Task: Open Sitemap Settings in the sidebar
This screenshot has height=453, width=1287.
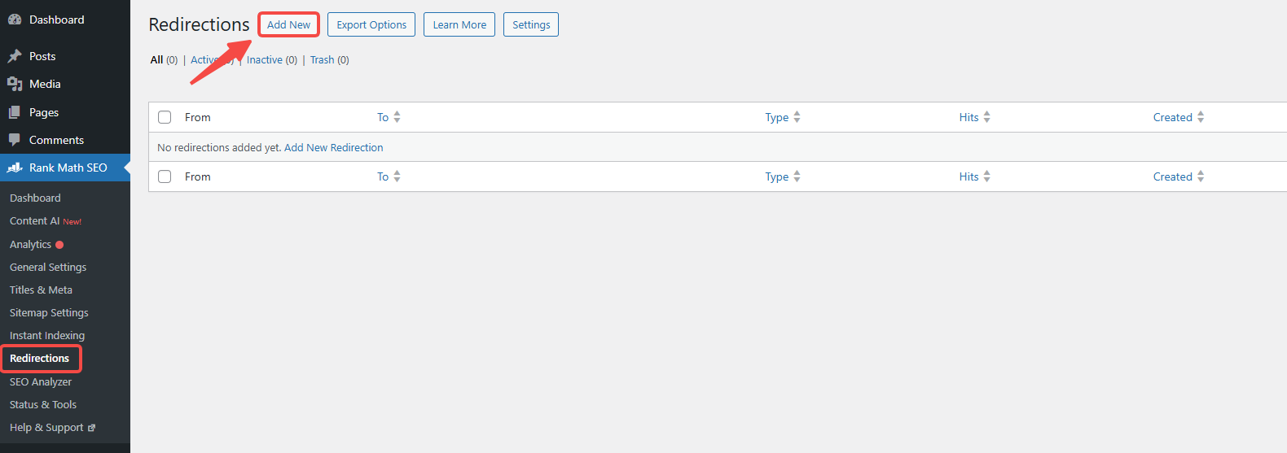Action: (x=49, y=312)
